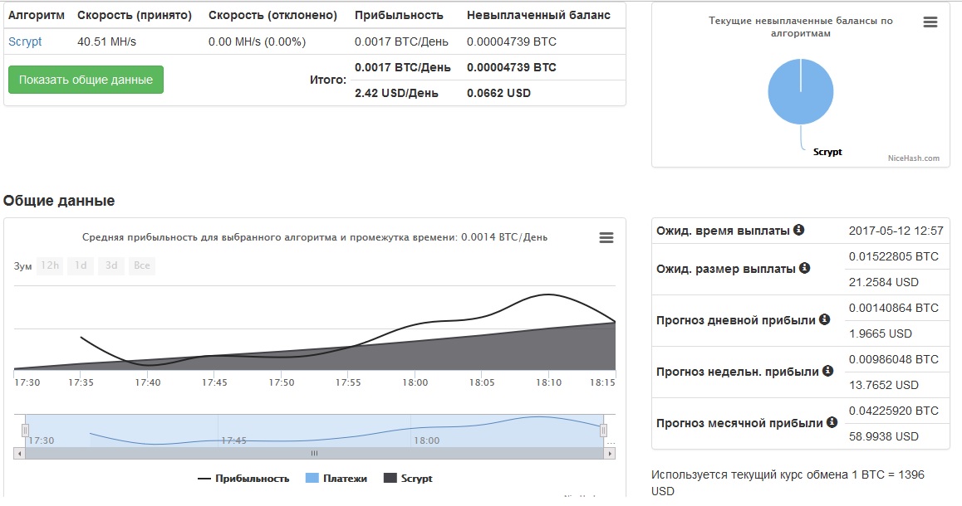Viewport: 962px width, 506px height.
Task: Toggle the Прибыльность series in legend
Action: pyautogui.click(x=243, y=479)
